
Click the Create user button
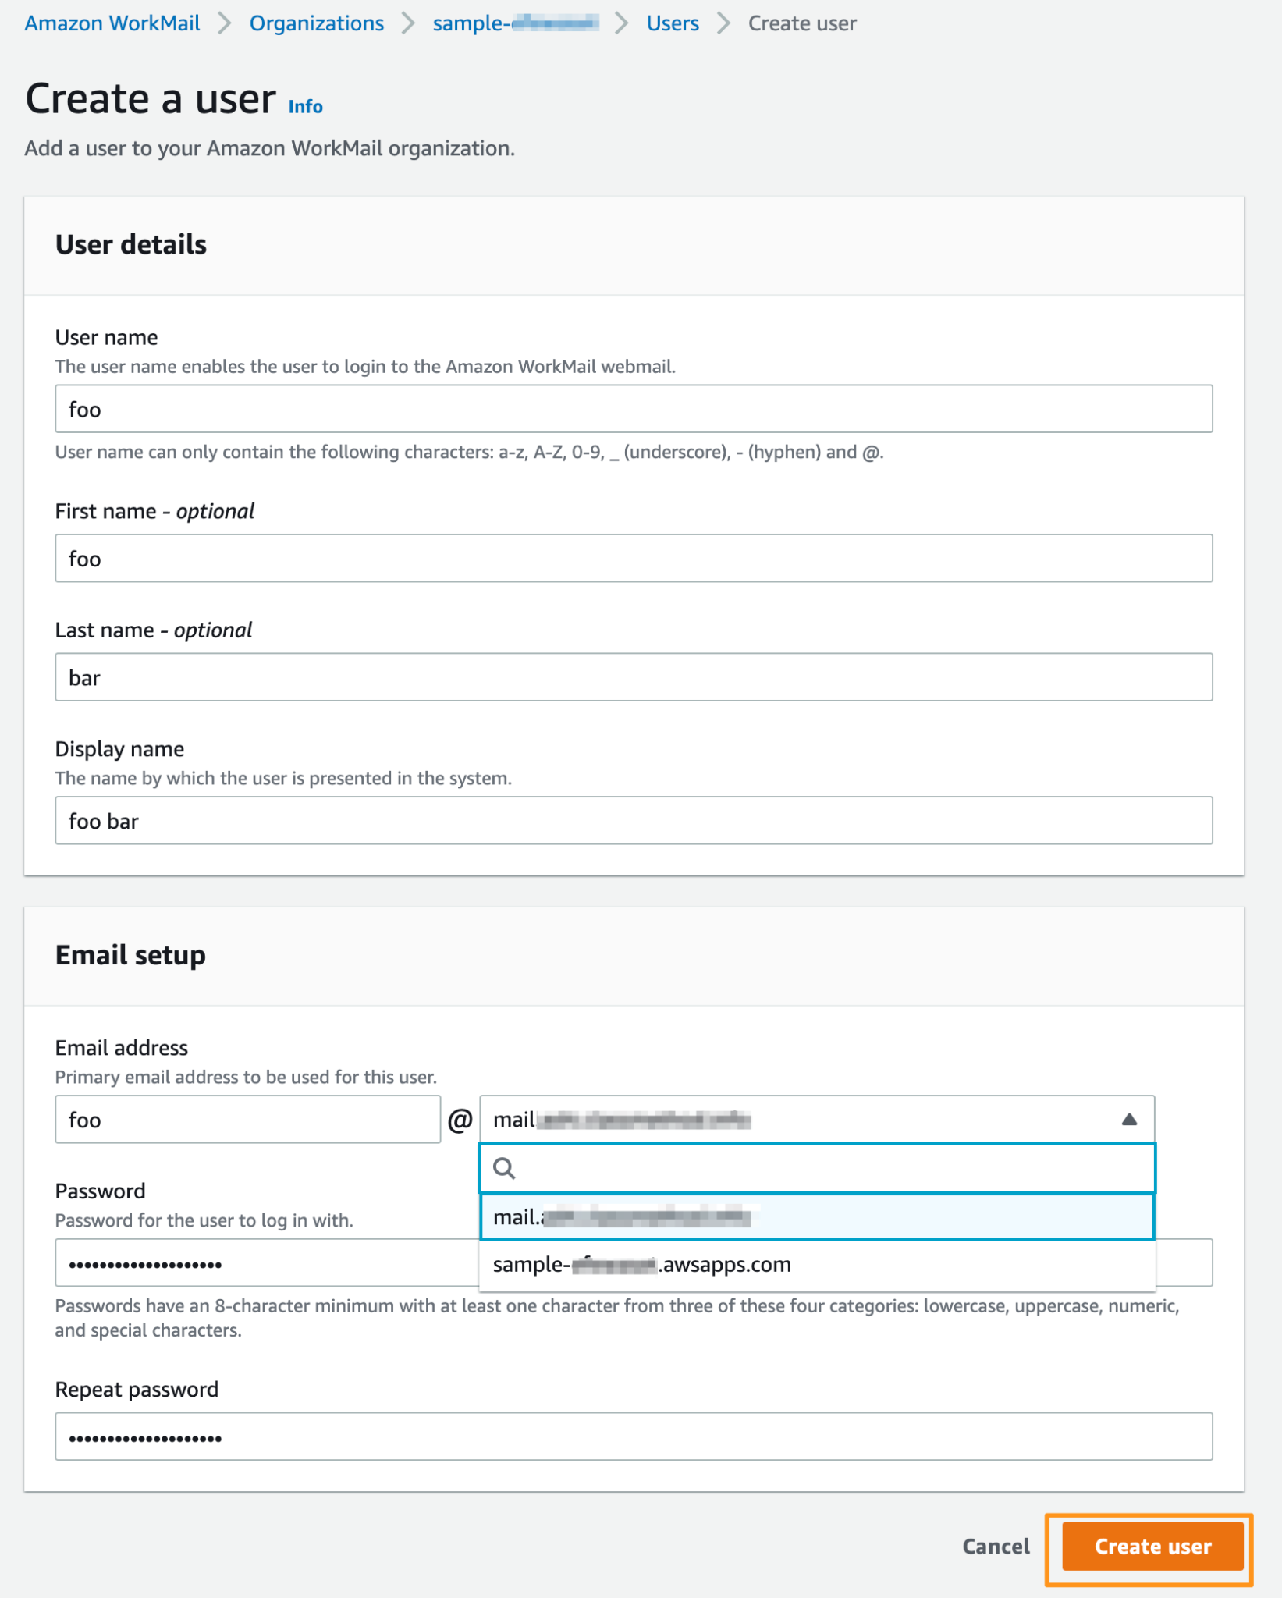click(x=1152, y=1547)
